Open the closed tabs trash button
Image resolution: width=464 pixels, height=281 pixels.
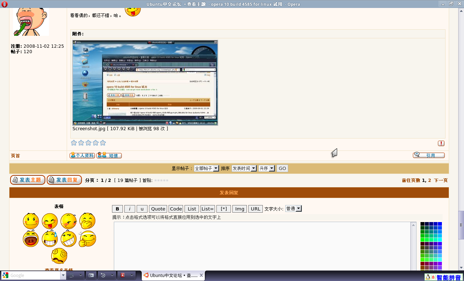[103, 275]
